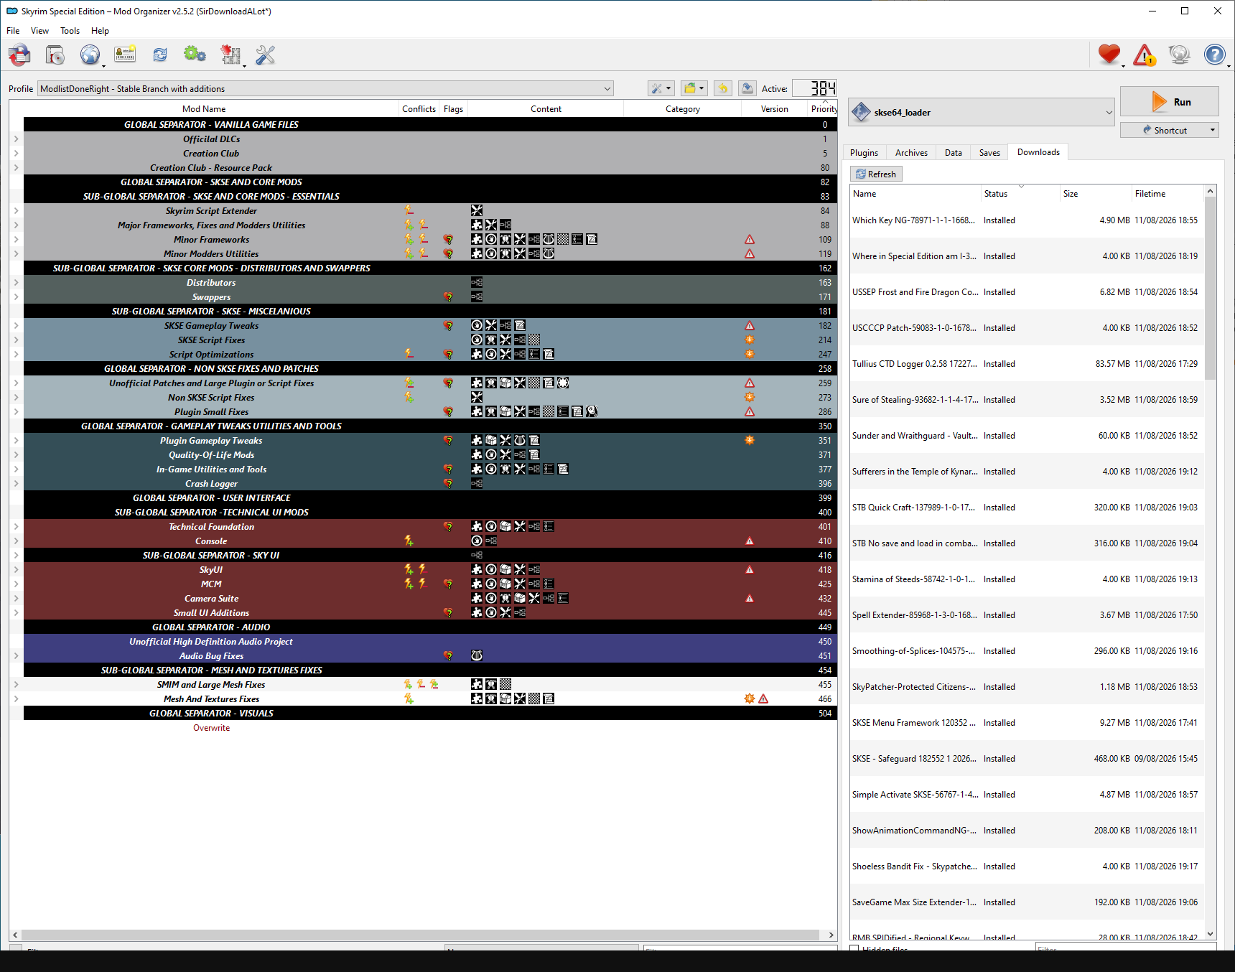
Task: Select the SKSE Menu Framework download
Action: pos(1027,722)
